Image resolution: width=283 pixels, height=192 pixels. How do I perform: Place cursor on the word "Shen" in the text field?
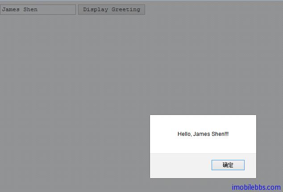(x=30, y=9)
